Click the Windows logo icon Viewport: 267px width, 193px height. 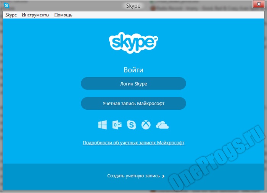point(103,125)
